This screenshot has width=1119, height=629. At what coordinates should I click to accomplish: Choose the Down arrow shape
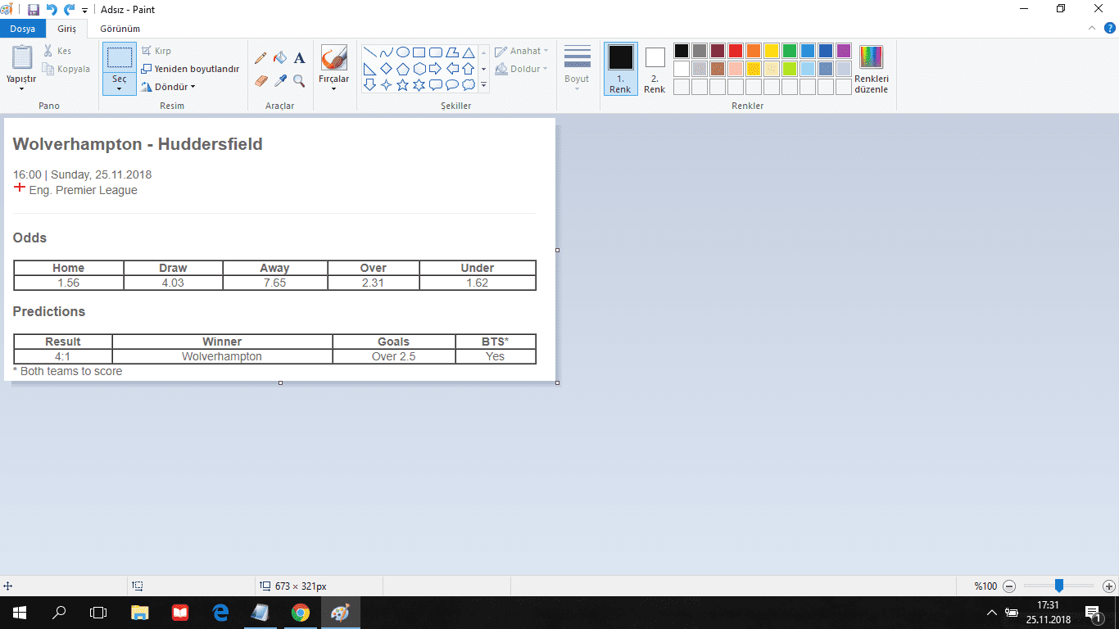tap(370, 85)
